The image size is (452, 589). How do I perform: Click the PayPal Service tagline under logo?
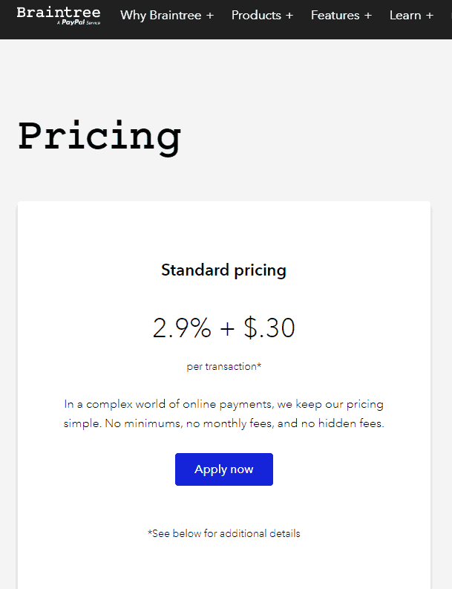click(79, 22)
